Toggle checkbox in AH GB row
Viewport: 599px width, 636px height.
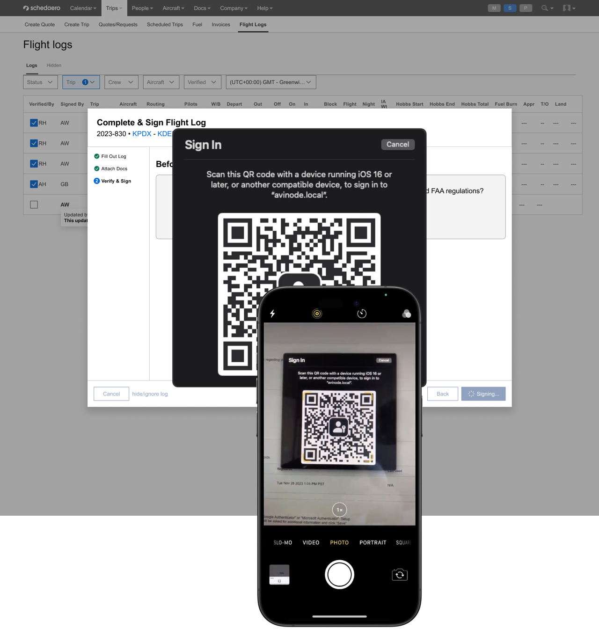[34, 184]
